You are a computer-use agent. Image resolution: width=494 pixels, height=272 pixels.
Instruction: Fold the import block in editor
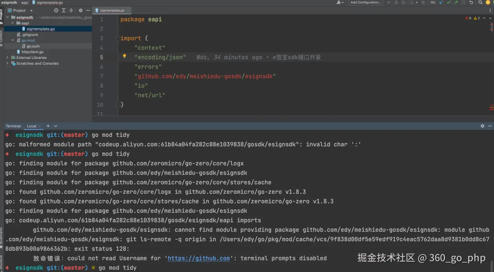118,38
